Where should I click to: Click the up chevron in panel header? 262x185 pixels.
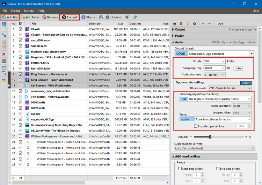point(209,24)
